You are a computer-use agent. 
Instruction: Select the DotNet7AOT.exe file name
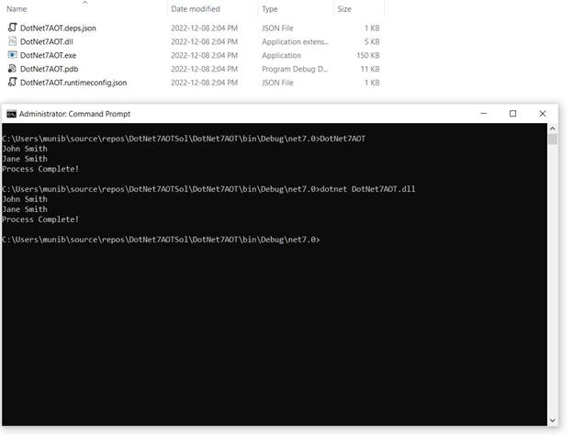point(49,55)
